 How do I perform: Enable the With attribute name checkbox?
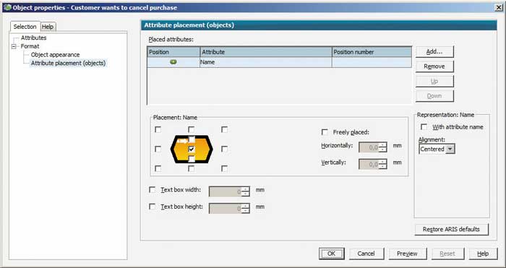(424, 126)
